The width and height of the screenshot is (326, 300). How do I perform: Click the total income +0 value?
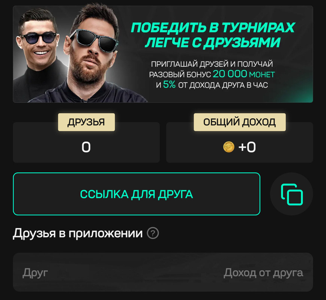tap(247, 147)
